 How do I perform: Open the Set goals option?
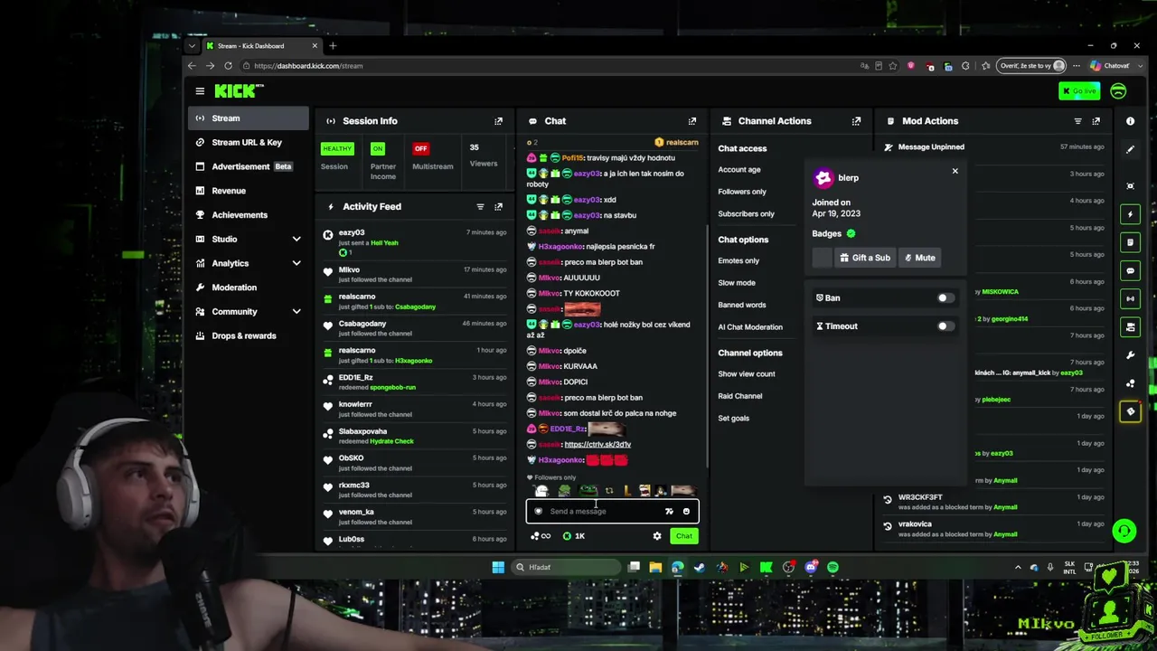(x=734, y=419)
